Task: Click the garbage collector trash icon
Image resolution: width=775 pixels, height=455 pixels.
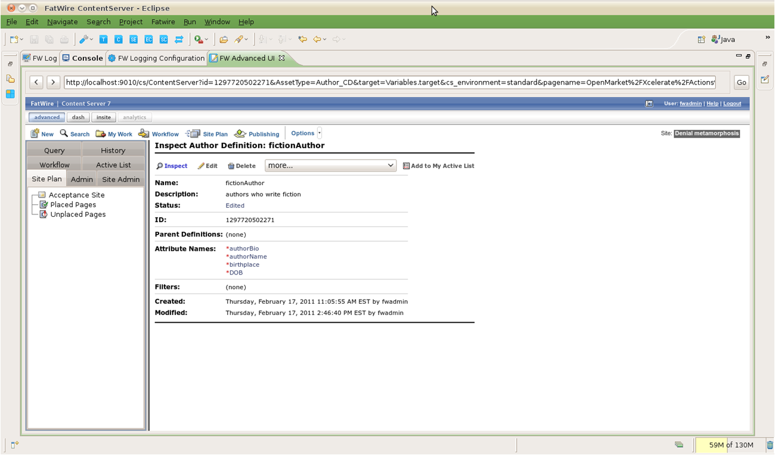Action: tap(770, 445)
